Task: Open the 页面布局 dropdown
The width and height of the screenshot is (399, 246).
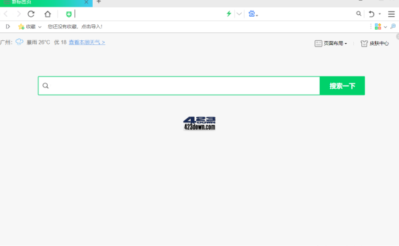Action: [330, 44]
